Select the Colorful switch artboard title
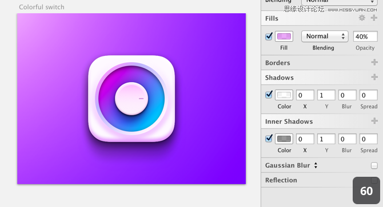Image resolution: width=383 pixels, height=207 pixels. coord(42,7)
